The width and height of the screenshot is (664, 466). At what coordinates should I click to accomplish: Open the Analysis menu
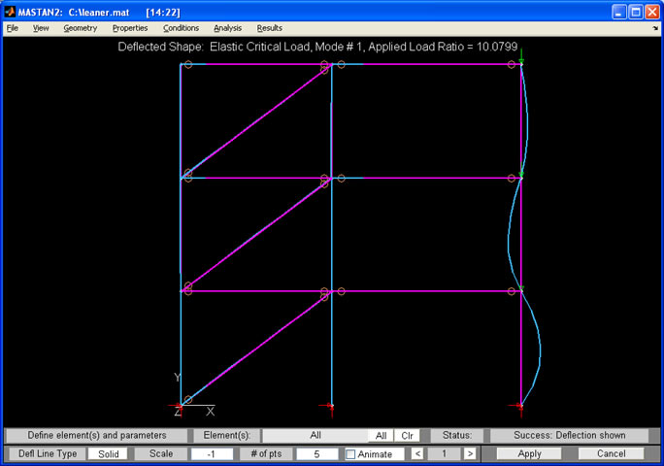coord(227,28)
